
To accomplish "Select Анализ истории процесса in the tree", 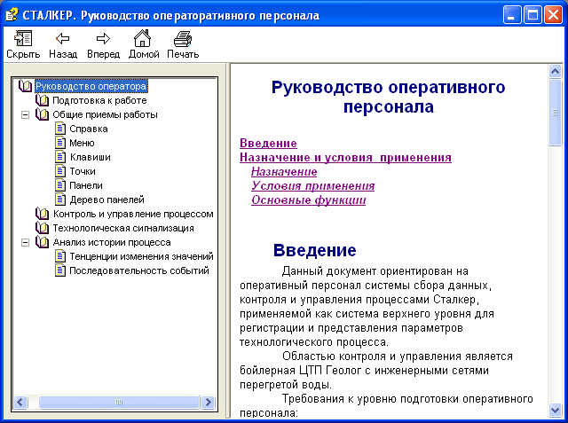I will click(x=112, y=242).
